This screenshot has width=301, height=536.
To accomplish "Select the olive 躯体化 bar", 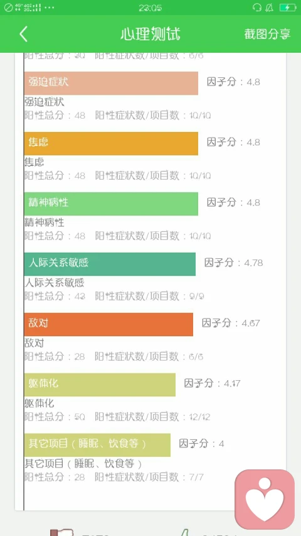I will (x=100, y=385).
